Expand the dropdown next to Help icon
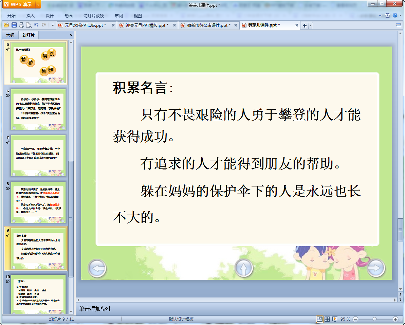This screenshot has height=325, width=405. tap(400, 16)
